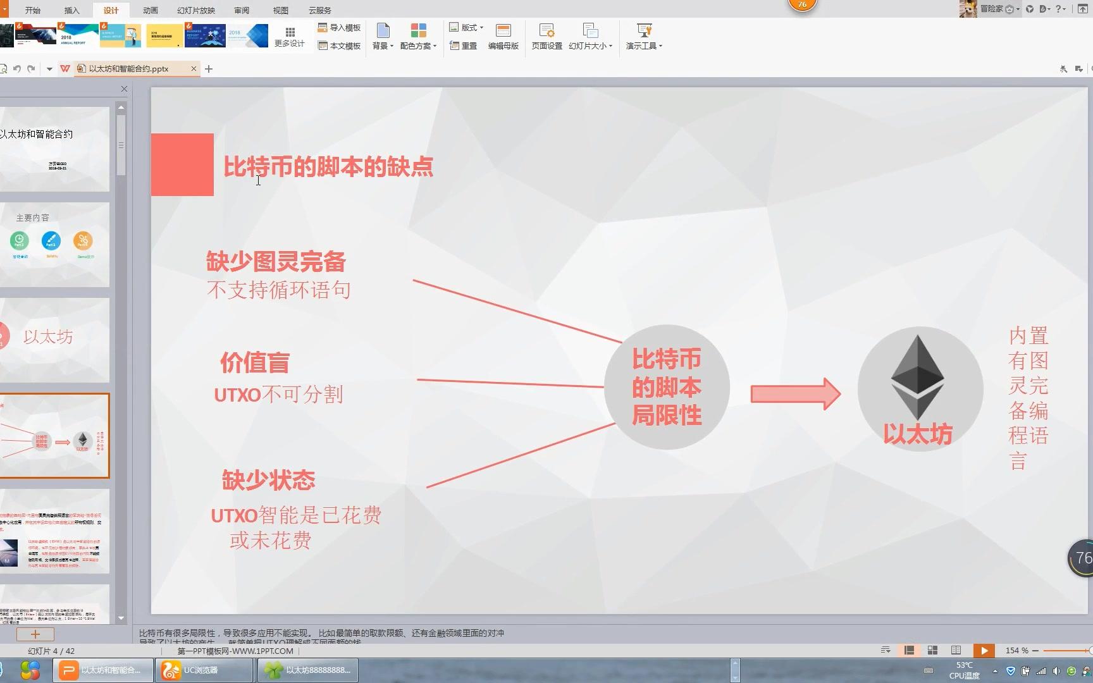1093x683 pixels.
Task: Add a new document tab with plus
Action: pos(209,68)
